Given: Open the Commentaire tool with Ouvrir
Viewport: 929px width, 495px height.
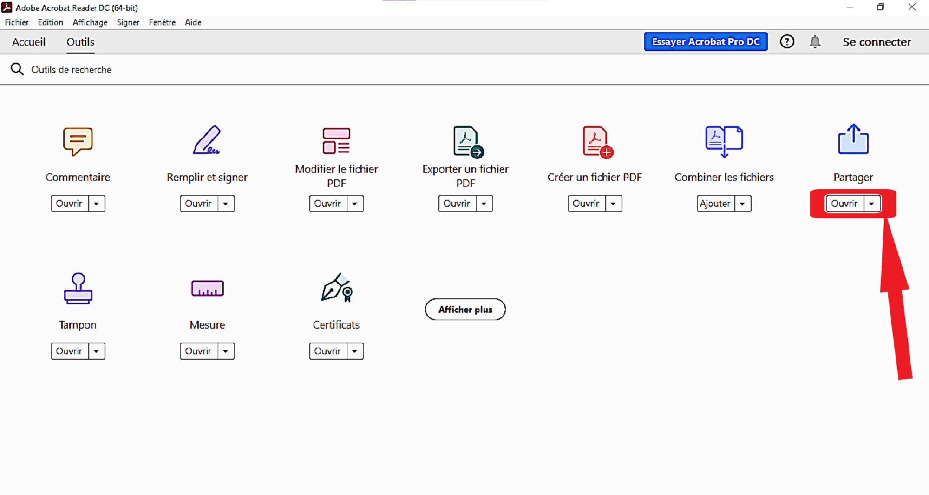Looking at the screenshot, I should click(x=70, y=204).
